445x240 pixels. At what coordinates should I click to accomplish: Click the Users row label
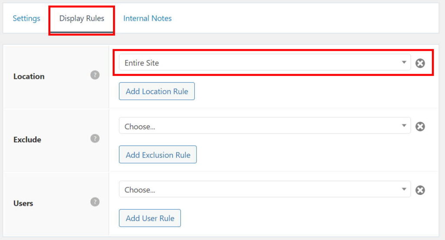[x=23, y=203]
